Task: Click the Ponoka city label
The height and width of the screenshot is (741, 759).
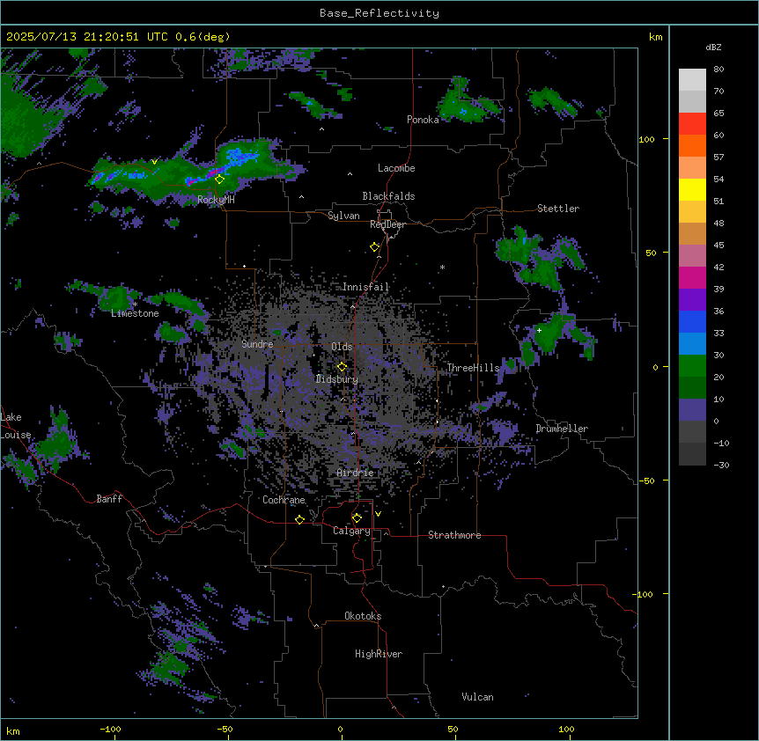Action: 423,120
